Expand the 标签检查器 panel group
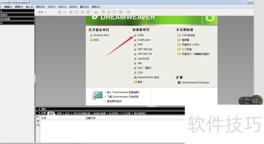 coord(17,19)
